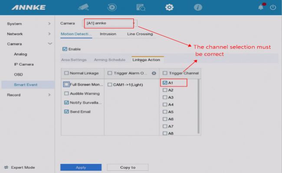Open the alarm notification bell

pos(262,7)
